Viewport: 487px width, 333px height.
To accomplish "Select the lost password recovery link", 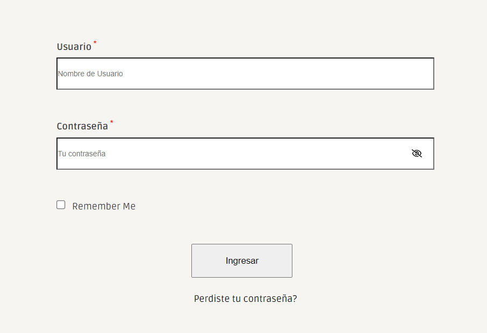I will pos(245,299).
